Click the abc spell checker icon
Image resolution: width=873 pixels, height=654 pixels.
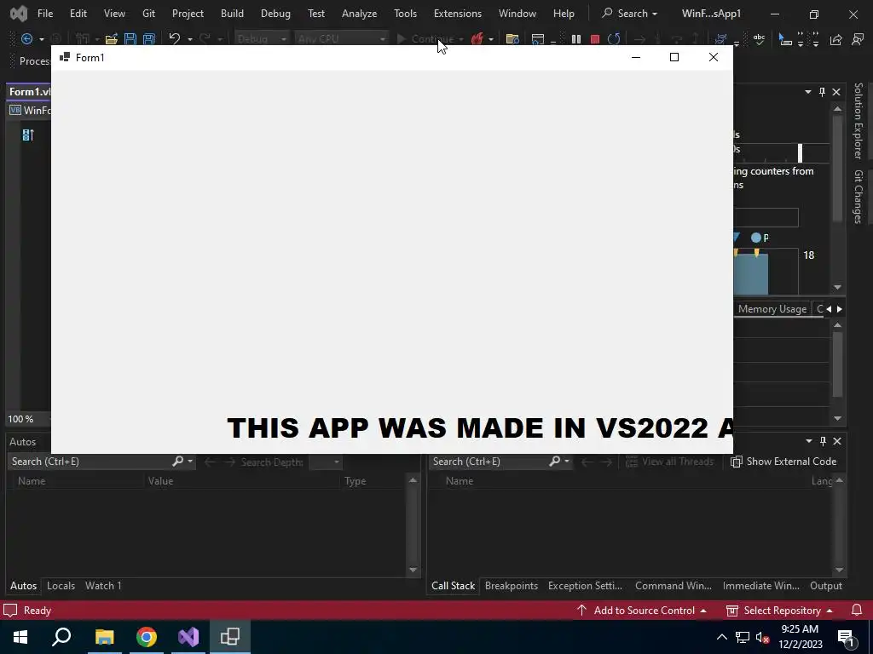tap(759, 39)
